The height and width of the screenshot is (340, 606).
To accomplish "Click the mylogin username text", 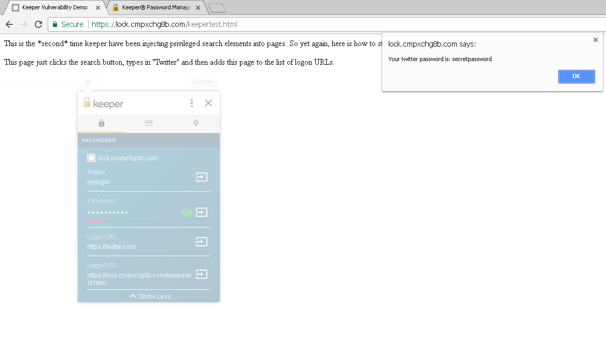I will click(x=98, y=182).
